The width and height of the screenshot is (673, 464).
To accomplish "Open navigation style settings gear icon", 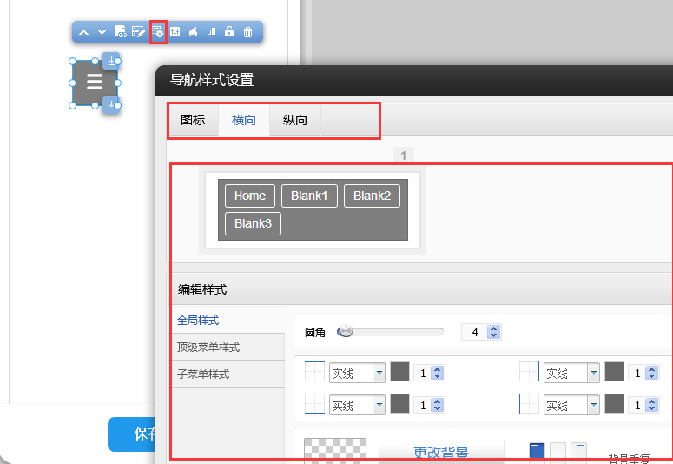I will pos(157,32).
